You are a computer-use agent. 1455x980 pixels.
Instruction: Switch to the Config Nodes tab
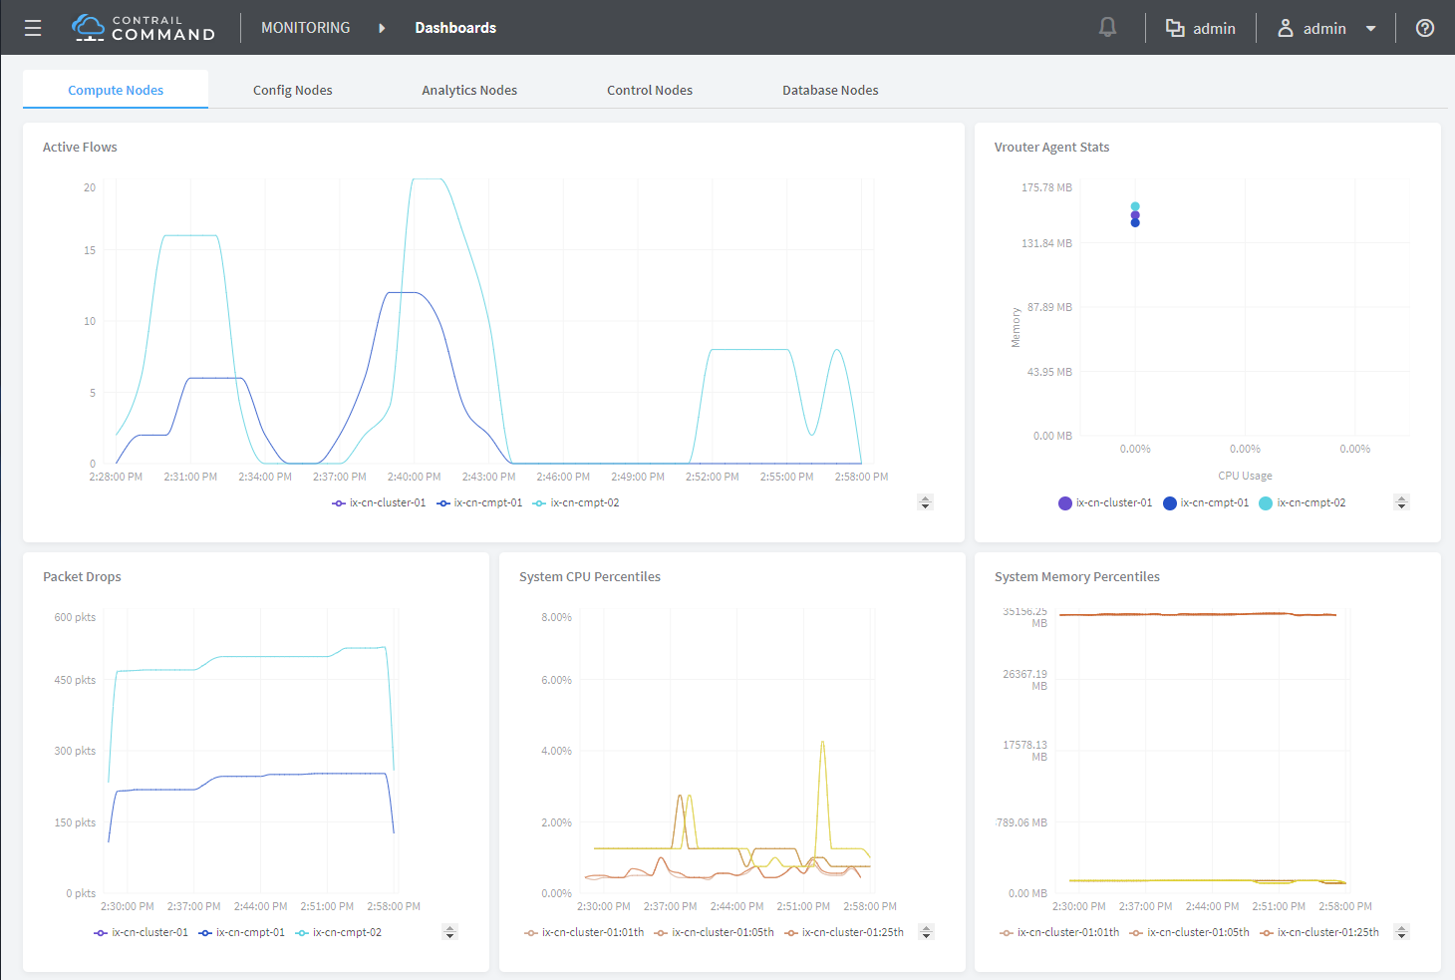pyautogui.click(x=293, y=90)
